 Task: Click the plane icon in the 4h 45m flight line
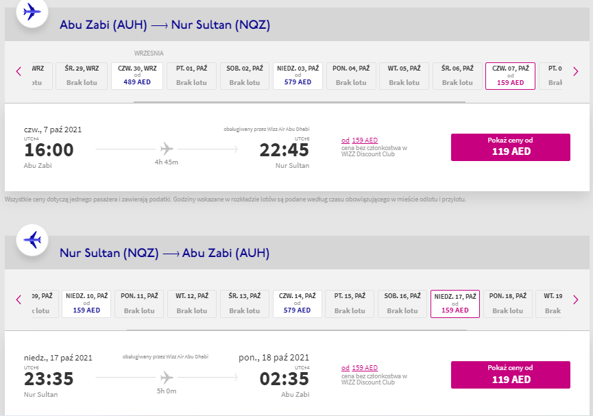point(167,149)
